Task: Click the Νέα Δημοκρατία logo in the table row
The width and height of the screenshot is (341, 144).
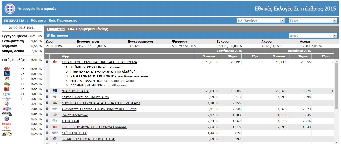Action: pyautogui.click(x=55, y=91)
